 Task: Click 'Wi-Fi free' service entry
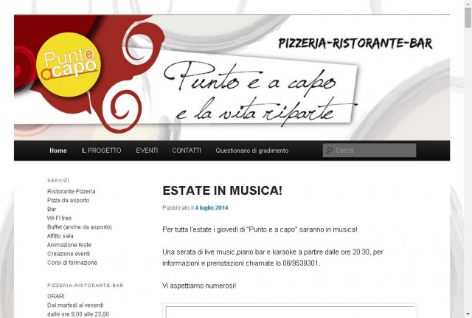[x=59, y=218]
